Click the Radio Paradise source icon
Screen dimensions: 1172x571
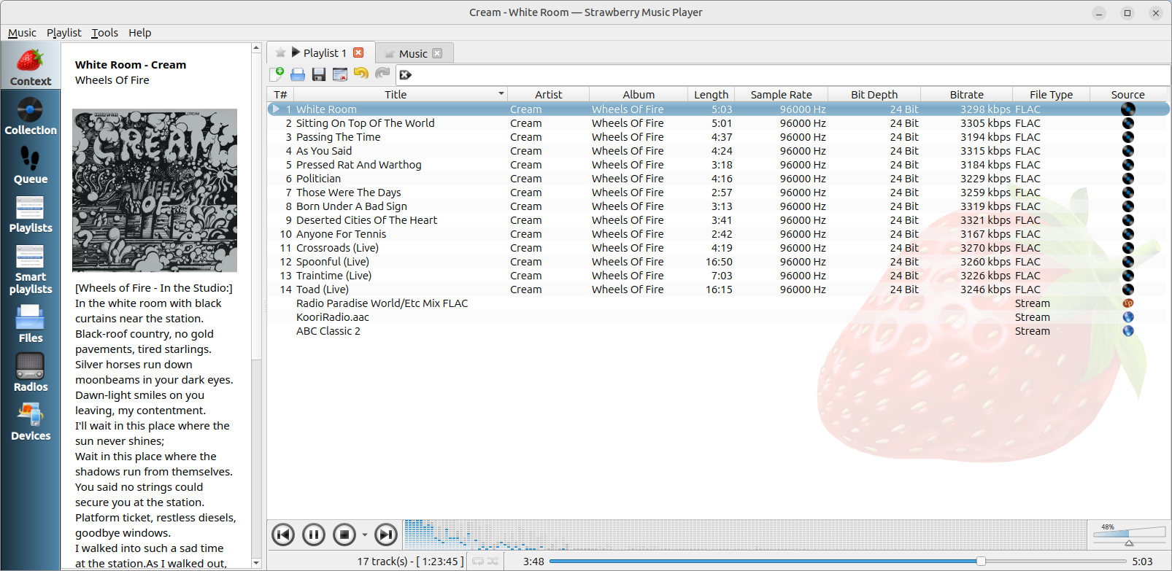point(1128,303)
